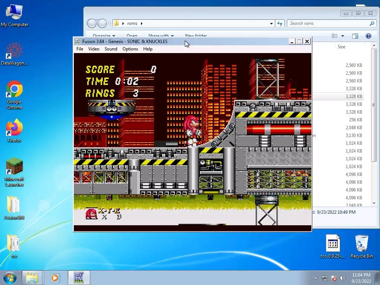Click Forward button in roms Explorer window

coord(102,23)
